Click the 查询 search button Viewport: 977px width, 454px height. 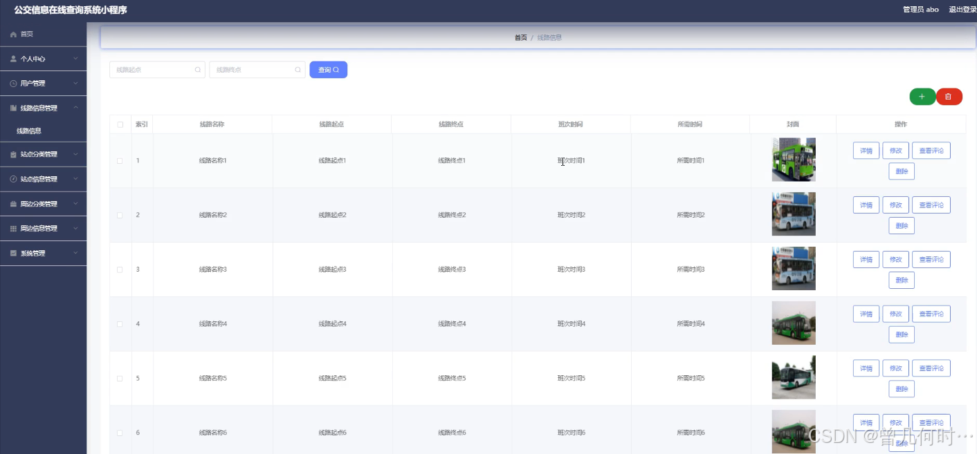328,70
